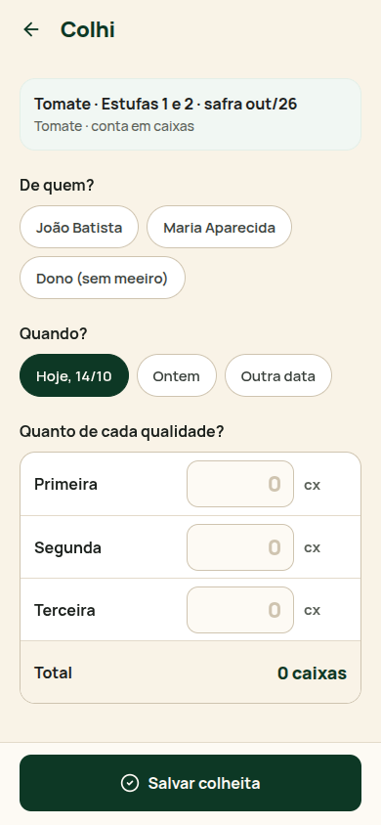Click the 0 caixas total value
The width and height of the screenshot is (381, 825).
point(313,673)
